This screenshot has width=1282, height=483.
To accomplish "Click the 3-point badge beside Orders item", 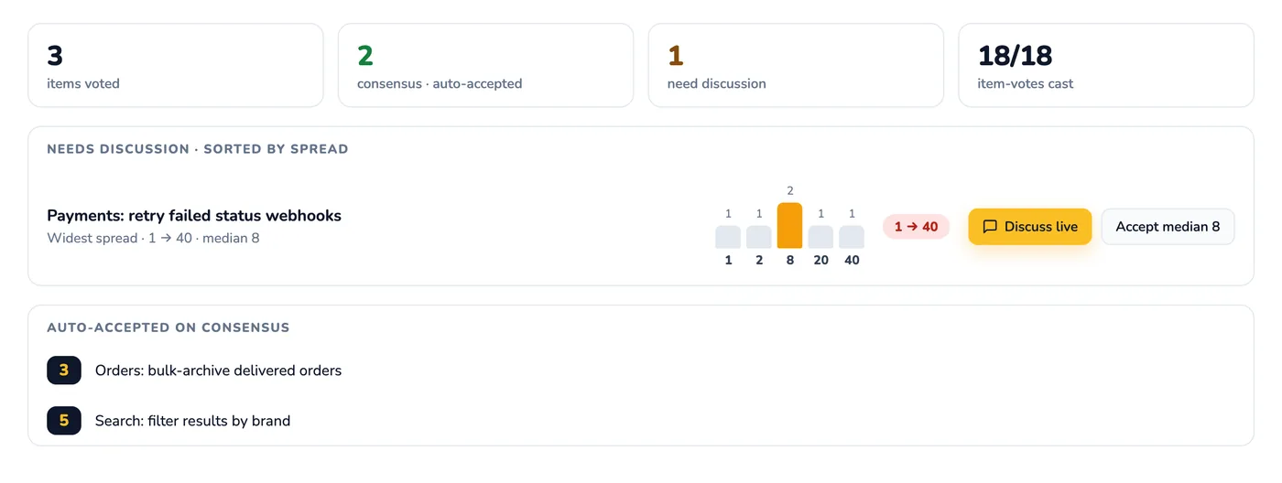I will point(64,370).
